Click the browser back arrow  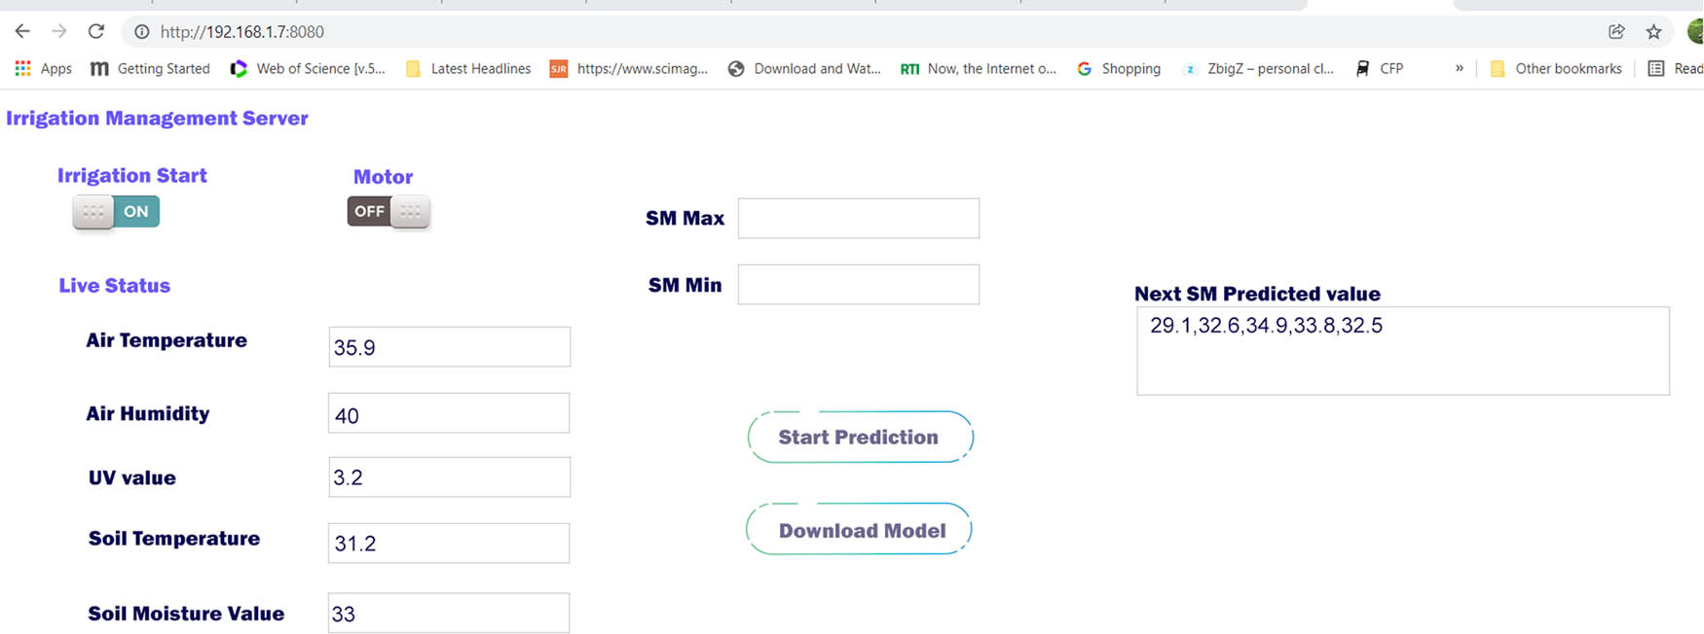[22, 31]
